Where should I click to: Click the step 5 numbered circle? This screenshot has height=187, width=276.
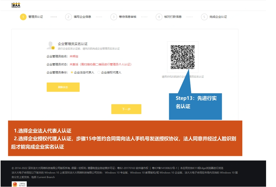pos(204,17)
